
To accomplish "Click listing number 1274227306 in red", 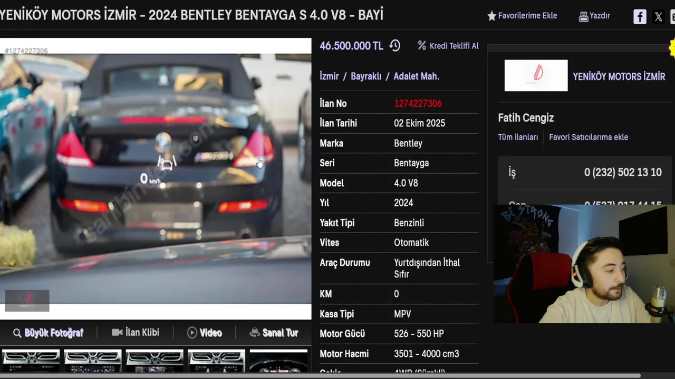I will tap(418, 104).
